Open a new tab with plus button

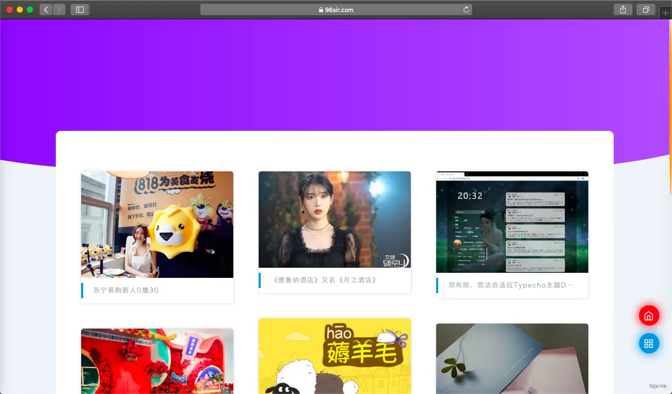click(665, 13)
